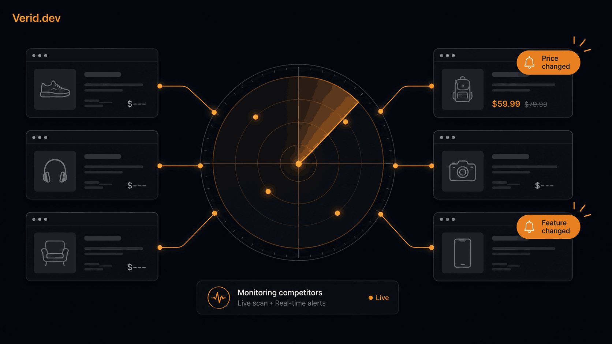612x344 pixels.
Task: Click the pulse monitoring icon
Action: coord(219,298)
